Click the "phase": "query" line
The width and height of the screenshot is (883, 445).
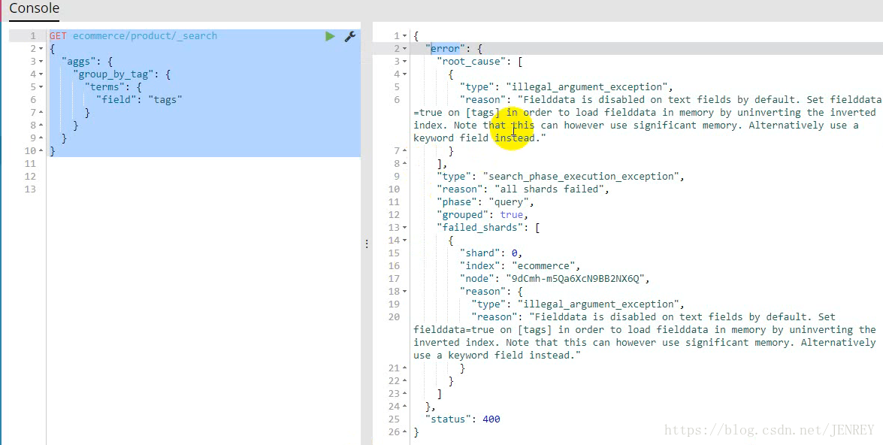tap(485, 202)
